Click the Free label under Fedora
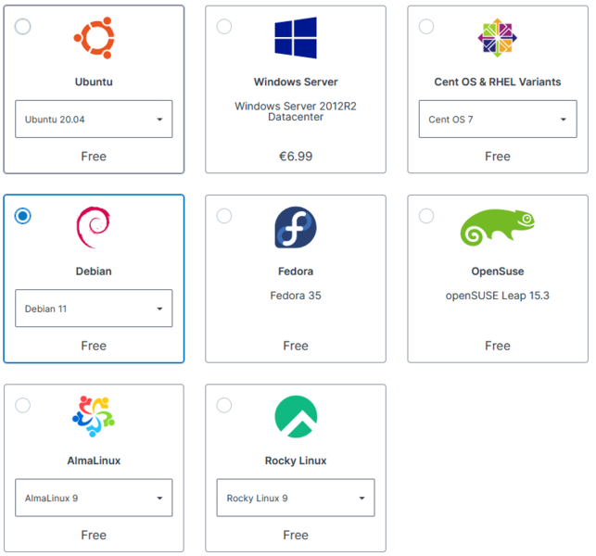Viewport: 596px width, 556px height. coord(296,346)
